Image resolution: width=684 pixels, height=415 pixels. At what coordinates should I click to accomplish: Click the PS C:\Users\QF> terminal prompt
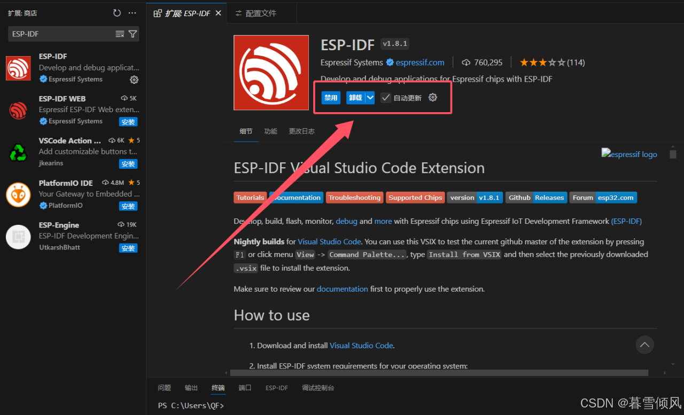pos(191,405)
